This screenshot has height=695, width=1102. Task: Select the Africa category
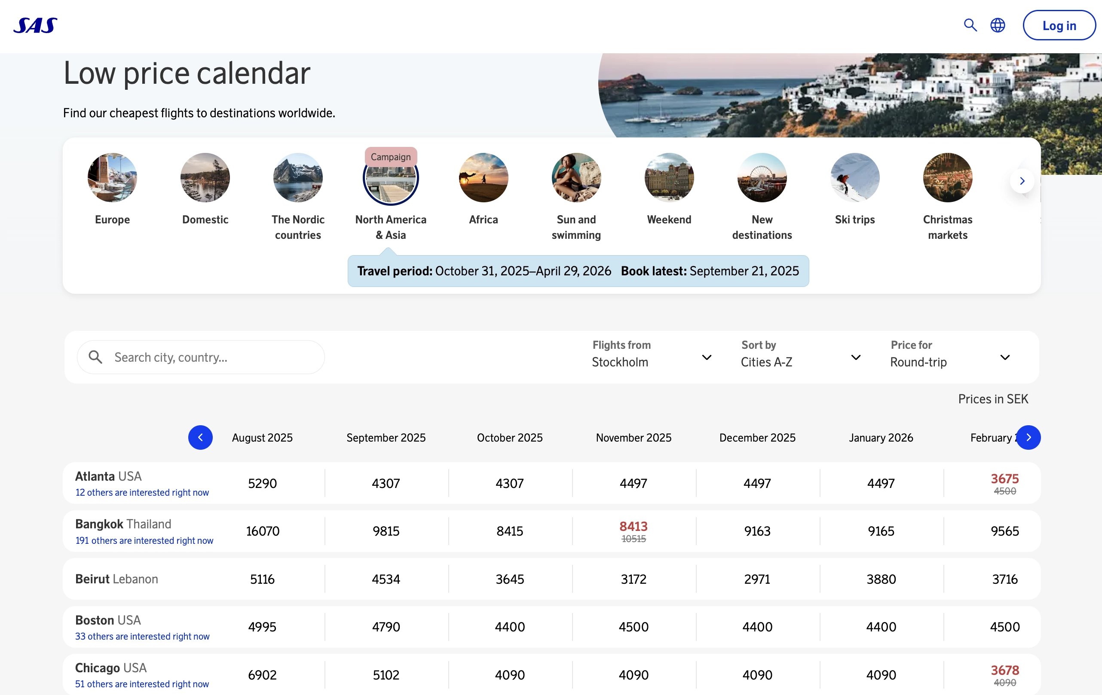point(483,177)
